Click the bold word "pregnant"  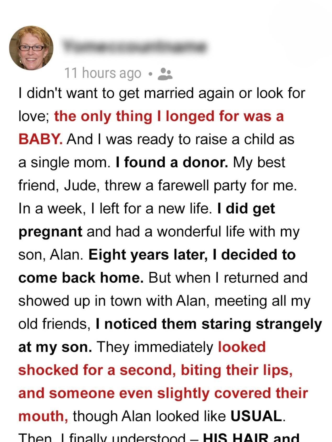coord(50,231)
